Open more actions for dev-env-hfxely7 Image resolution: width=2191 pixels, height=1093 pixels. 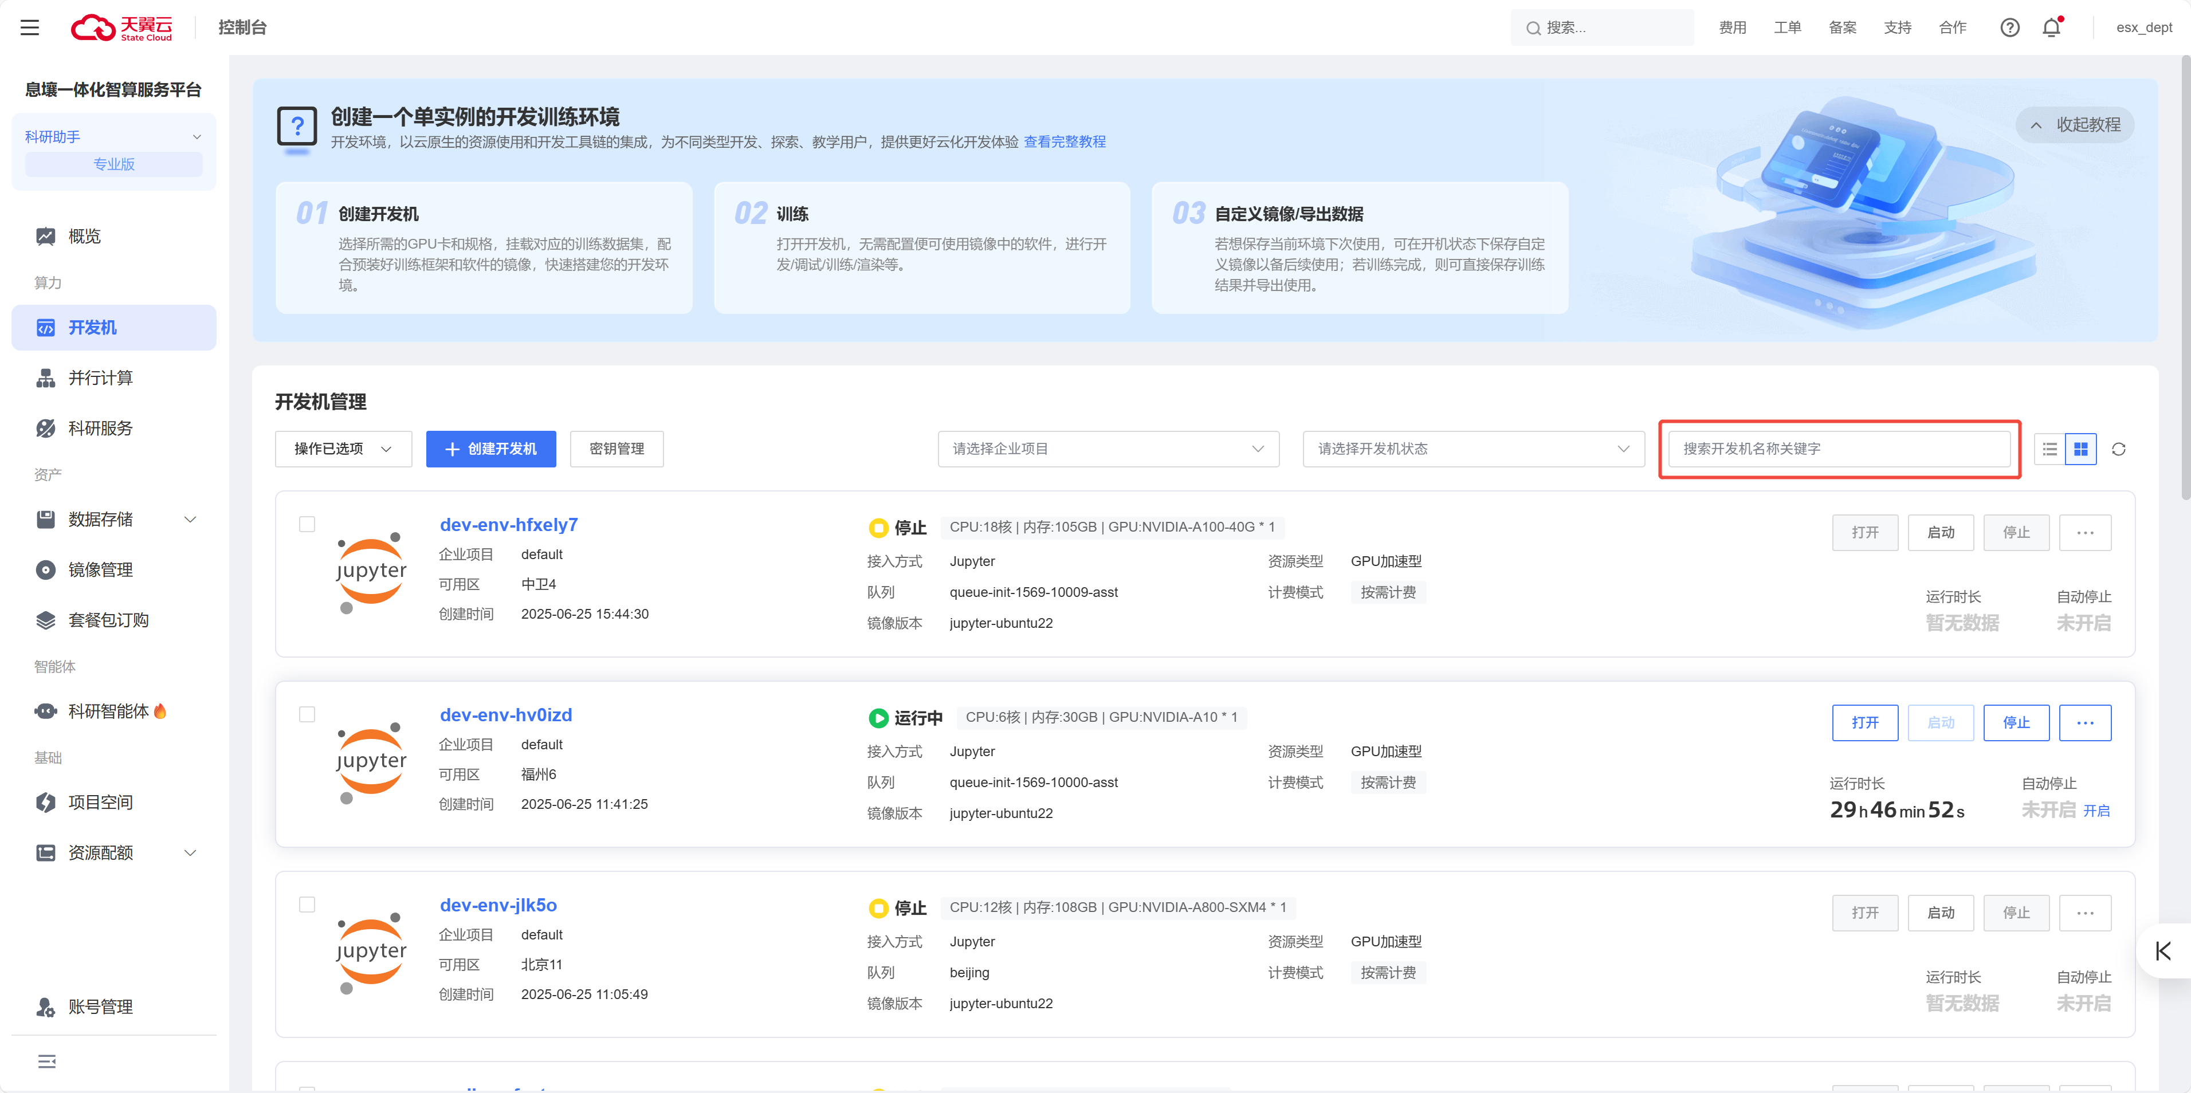point(2084,533)
